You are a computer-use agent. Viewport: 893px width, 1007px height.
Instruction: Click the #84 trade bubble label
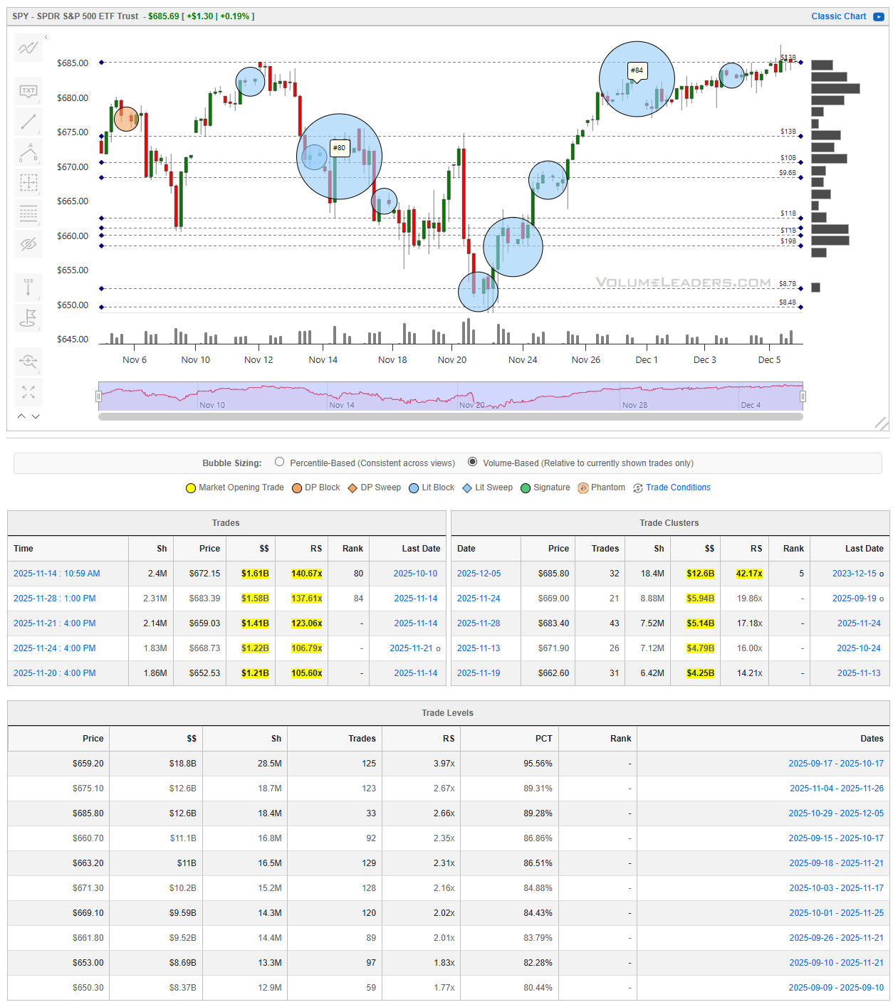tap(637, 70)
